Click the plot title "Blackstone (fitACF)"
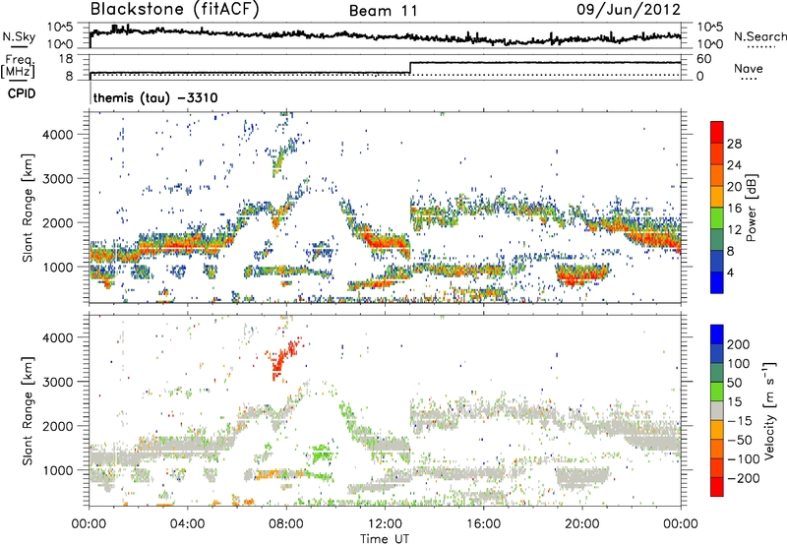787x545 pixels. [175, 10]
